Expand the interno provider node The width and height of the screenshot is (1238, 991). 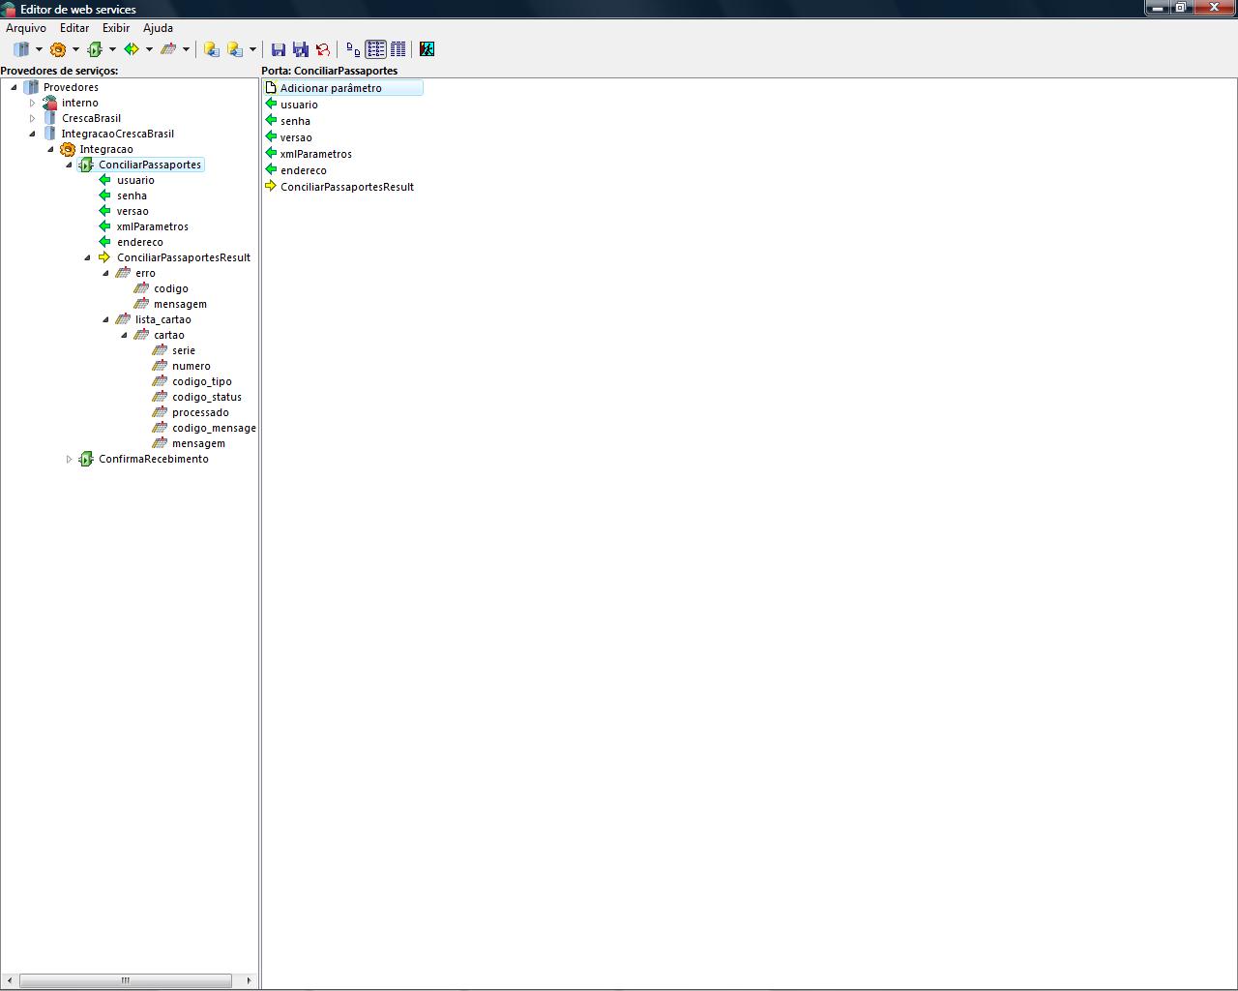coord(32,103)
